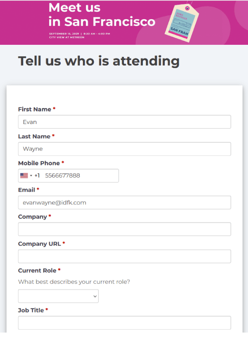Open country code arrow beside flag
The image size is (248, 342).
31,176
